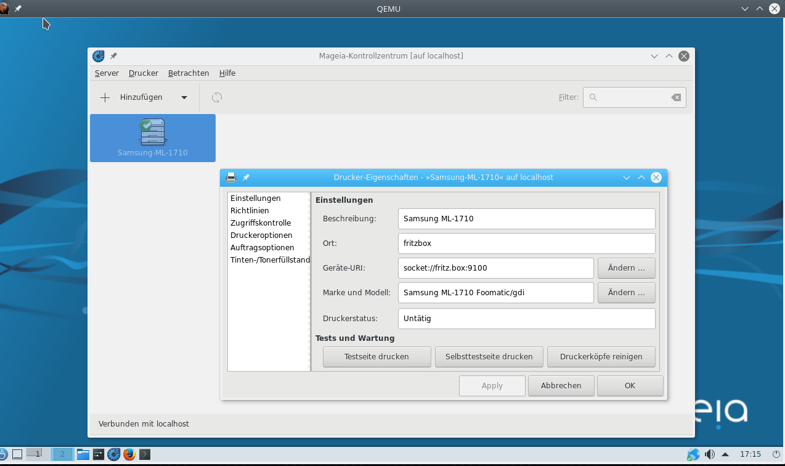Launch Firefox from the taskbar
785x466 pixels.
(129, 454)
